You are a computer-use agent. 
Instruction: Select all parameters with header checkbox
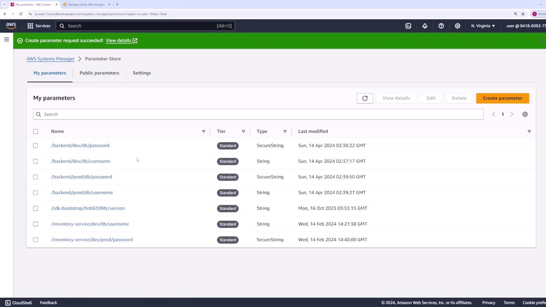(x=35, y=131)
